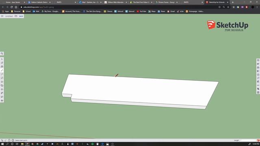Viewport: 260px width, 146px height.
Task: Open the Instructor graduation cap panel
Action: click(x=258, y=64)
